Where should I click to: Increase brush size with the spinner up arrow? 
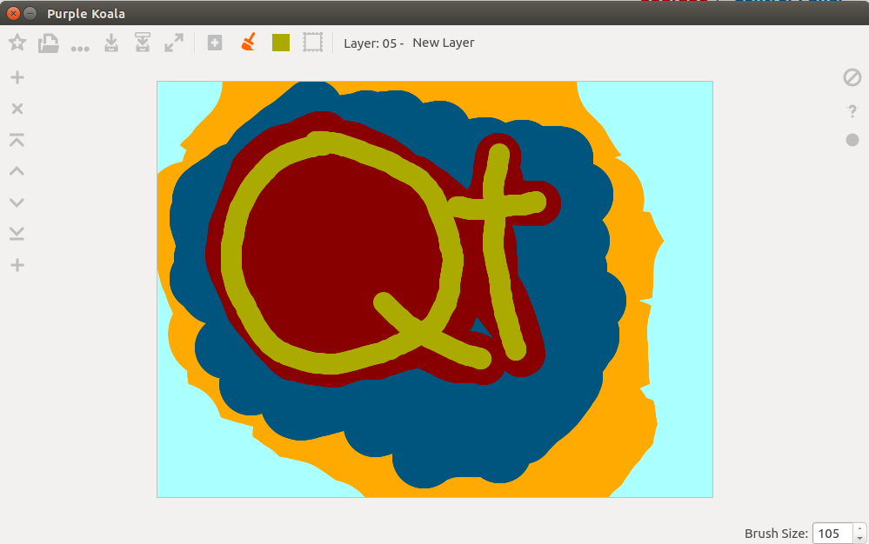[x=859, y=528]
